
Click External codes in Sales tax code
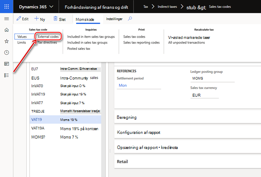click(x=48, y=37)
